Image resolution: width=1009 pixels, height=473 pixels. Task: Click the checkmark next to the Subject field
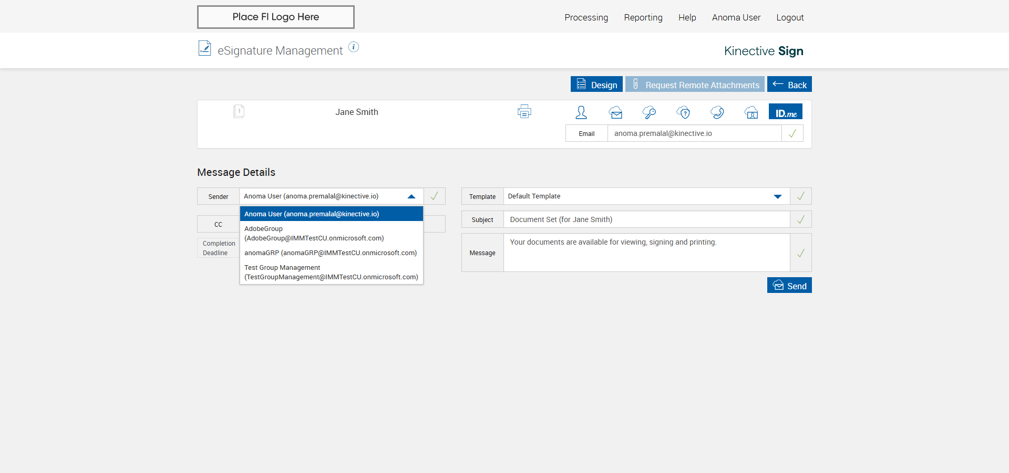tap(800, 219)
